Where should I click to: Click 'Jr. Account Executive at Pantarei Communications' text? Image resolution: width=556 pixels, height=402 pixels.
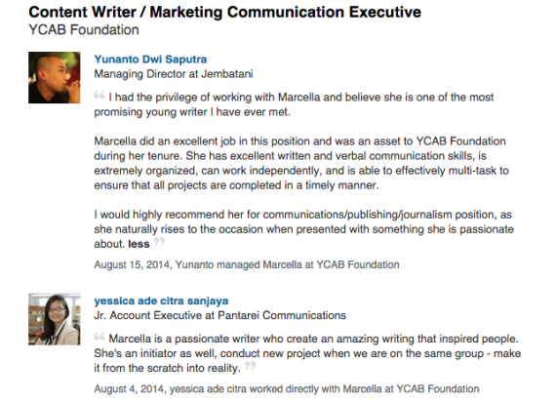219,315
